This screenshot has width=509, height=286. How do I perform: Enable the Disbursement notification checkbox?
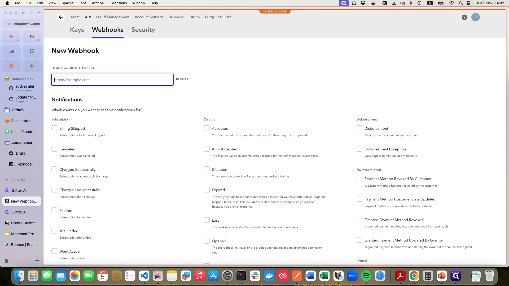click(x=359, y=128)
